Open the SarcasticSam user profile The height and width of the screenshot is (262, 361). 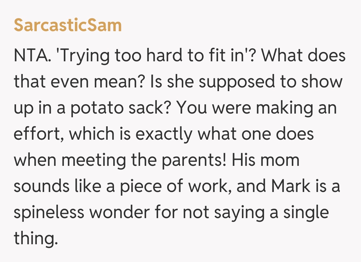pos(68,25)
